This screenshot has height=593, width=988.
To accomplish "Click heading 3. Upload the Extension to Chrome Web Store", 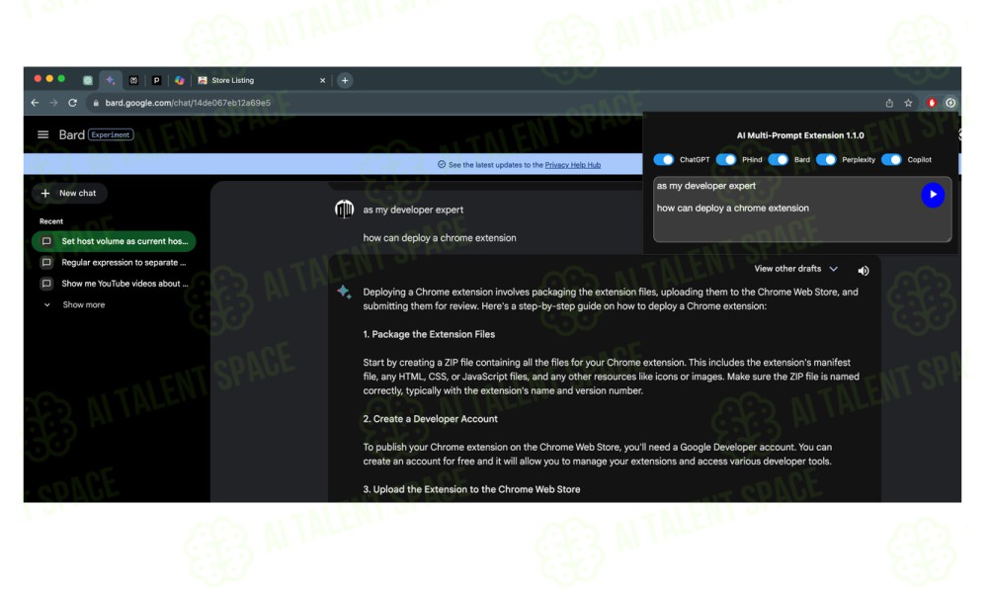I will (471, 489).
